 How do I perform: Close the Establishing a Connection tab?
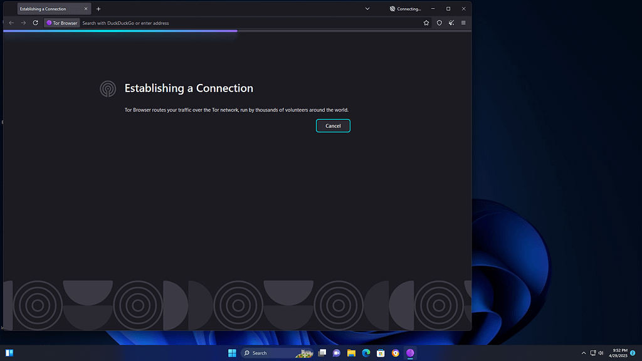(x=86, y=9)
